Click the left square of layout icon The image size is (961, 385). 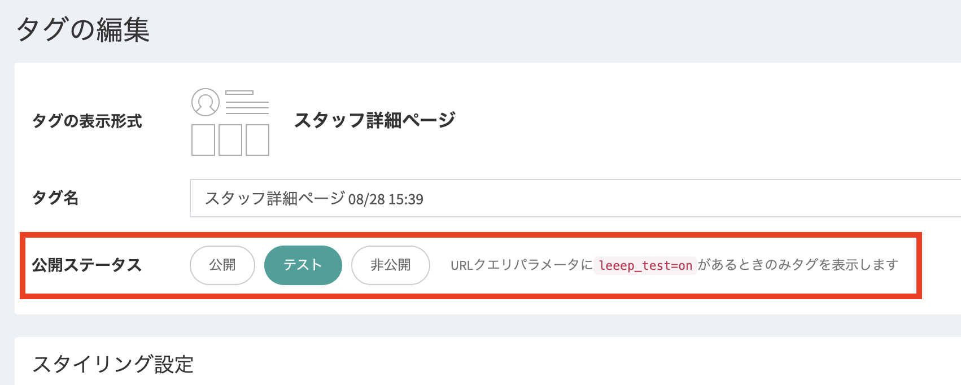click(203, 140)
